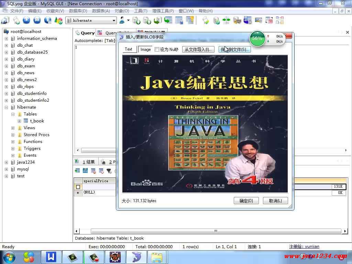Click the first database import toolbar icon
The image size is (352, 264).
(136, 20)
